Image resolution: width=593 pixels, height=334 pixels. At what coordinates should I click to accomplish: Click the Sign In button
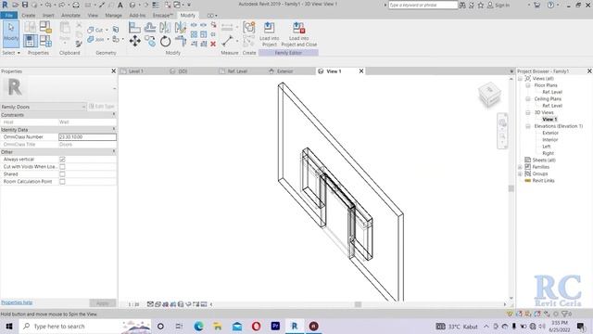click(x=498, y=6)
